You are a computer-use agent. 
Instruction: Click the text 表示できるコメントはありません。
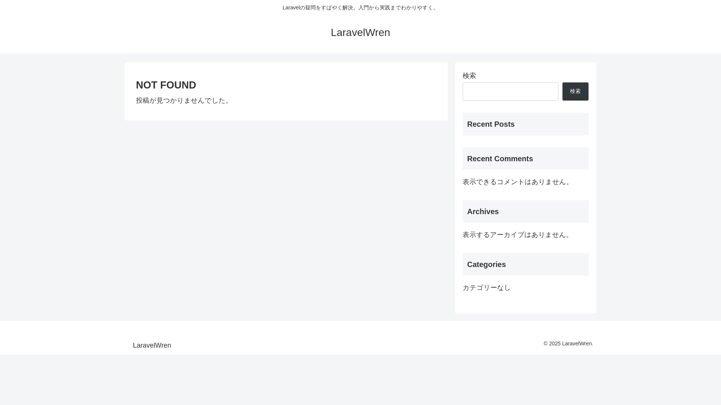[x=517, y=182]
